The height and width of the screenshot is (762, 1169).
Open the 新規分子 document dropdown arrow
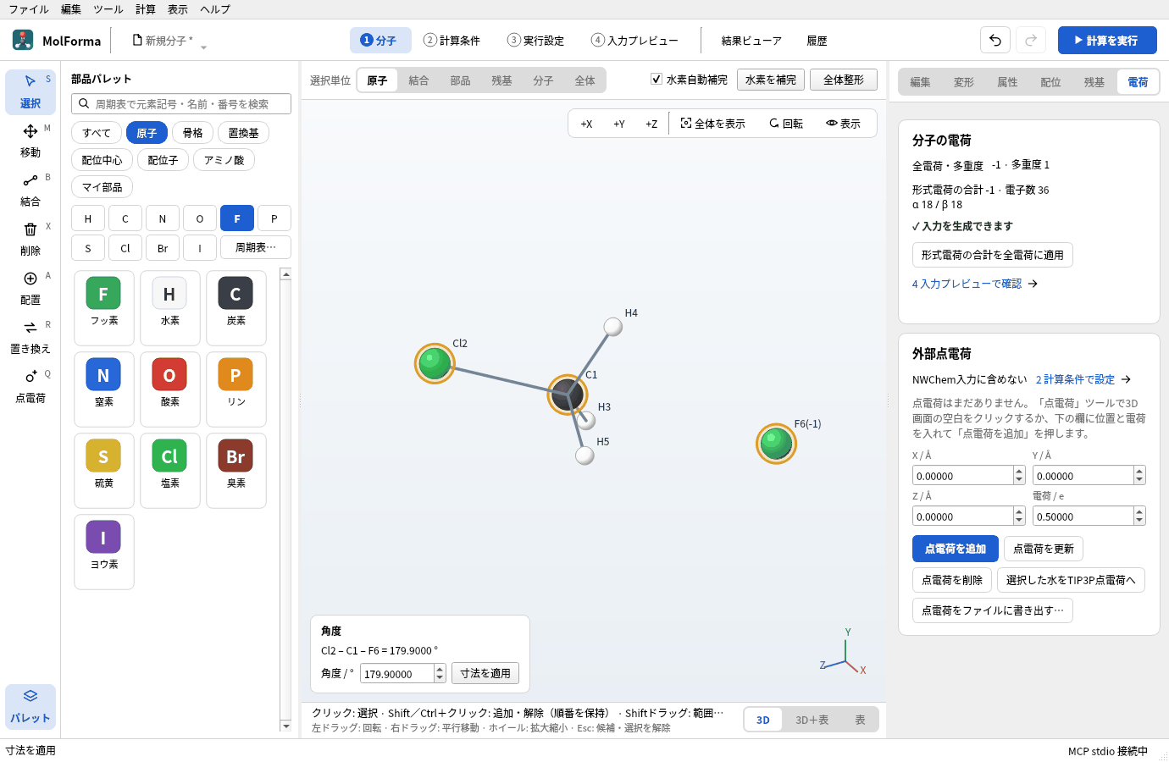(203, 47)
